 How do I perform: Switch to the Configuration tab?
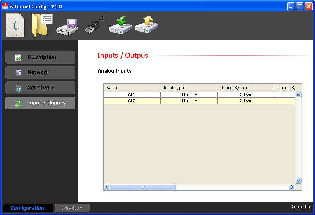[x=27, y=208]
